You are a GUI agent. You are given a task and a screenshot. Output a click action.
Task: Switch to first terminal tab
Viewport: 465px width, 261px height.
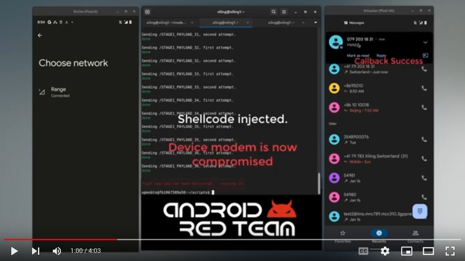(167, 23)
